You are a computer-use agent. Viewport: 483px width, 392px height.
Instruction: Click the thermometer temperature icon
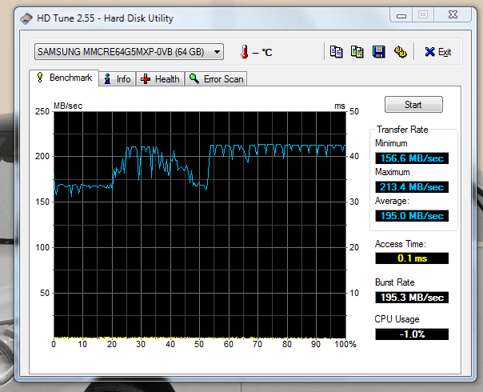(x=245, y=52)
